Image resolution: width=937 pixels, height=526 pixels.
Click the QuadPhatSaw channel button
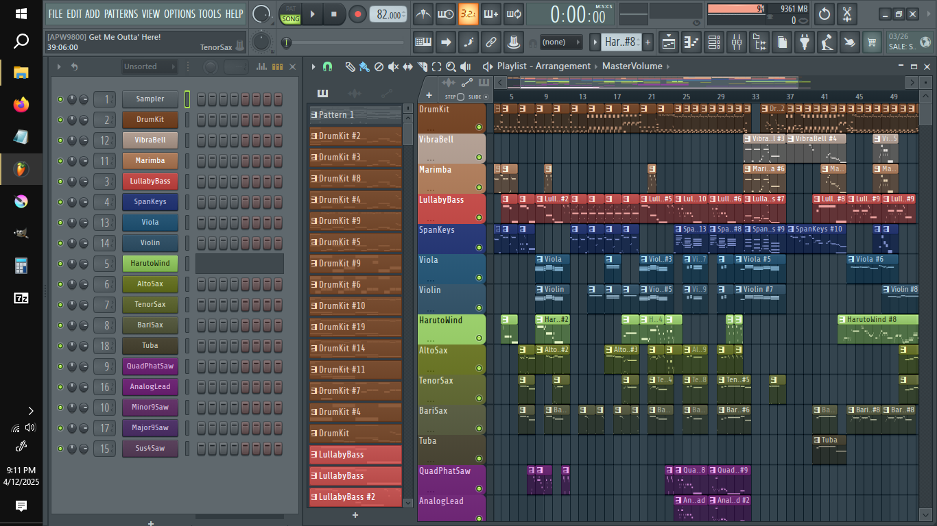(150, 366)
